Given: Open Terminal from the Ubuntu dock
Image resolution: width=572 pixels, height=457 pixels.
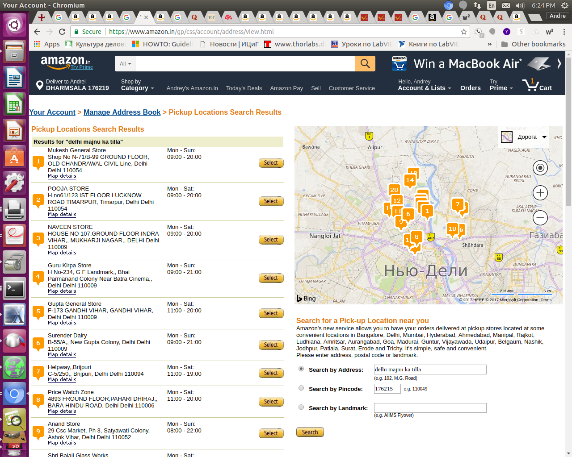Looking at the screenshot, I should [14, 289].
